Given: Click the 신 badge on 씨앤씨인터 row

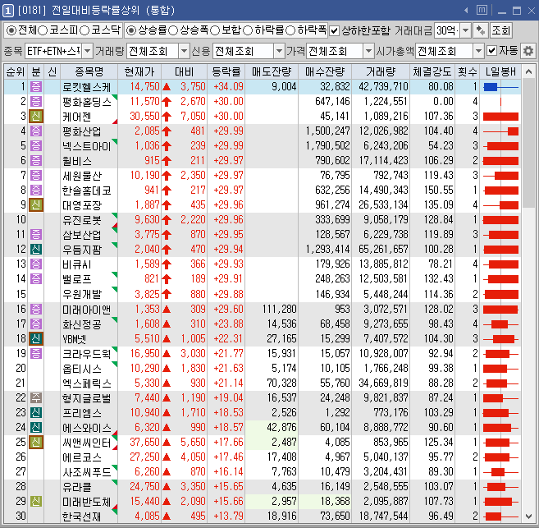Looking at the screenshot, I should [36, 442].
